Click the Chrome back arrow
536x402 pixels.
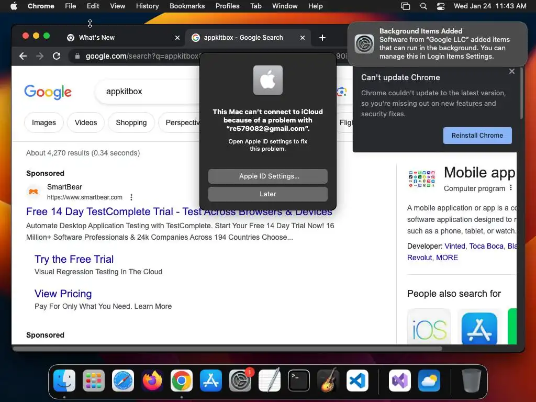23,56
